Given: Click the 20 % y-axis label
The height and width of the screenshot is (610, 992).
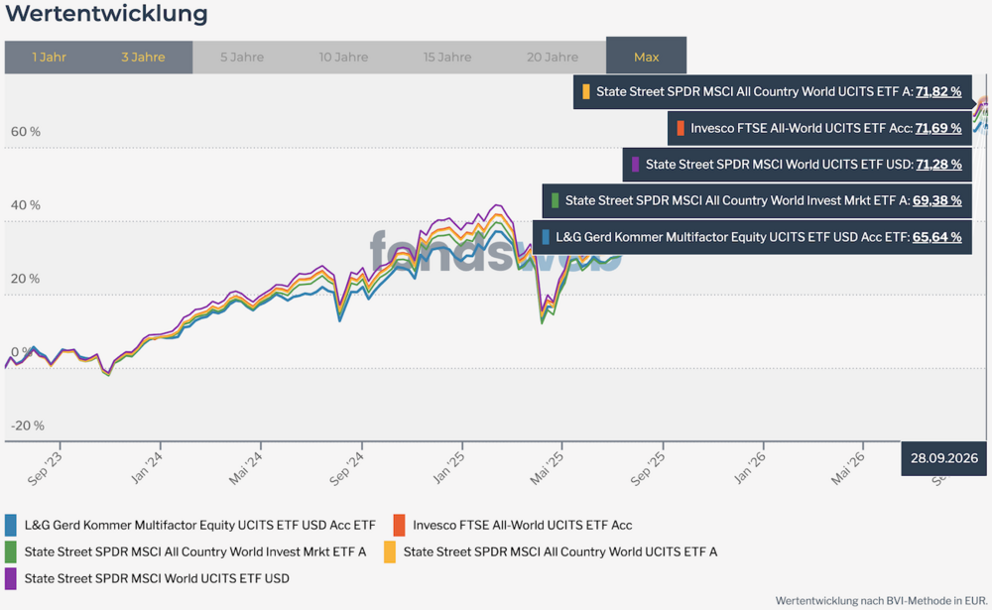Looking at the screenshot, I should coord(26,279).
